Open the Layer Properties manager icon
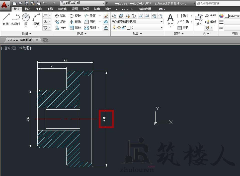The height and width of the screenshot is (176, 240). click(x=114, y=16)
